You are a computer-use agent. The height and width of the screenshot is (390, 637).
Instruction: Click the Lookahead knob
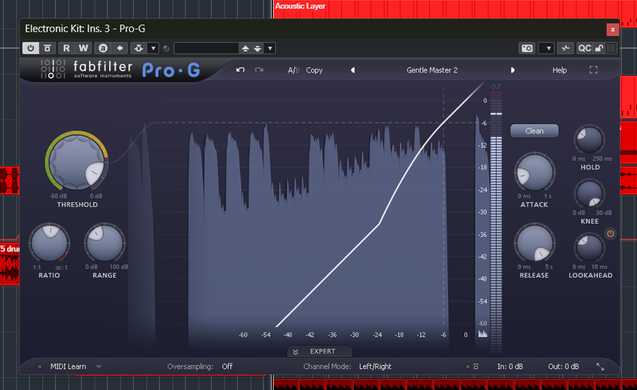(589, 247)
